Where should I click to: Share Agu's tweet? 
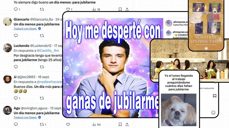tap(127, 124)
